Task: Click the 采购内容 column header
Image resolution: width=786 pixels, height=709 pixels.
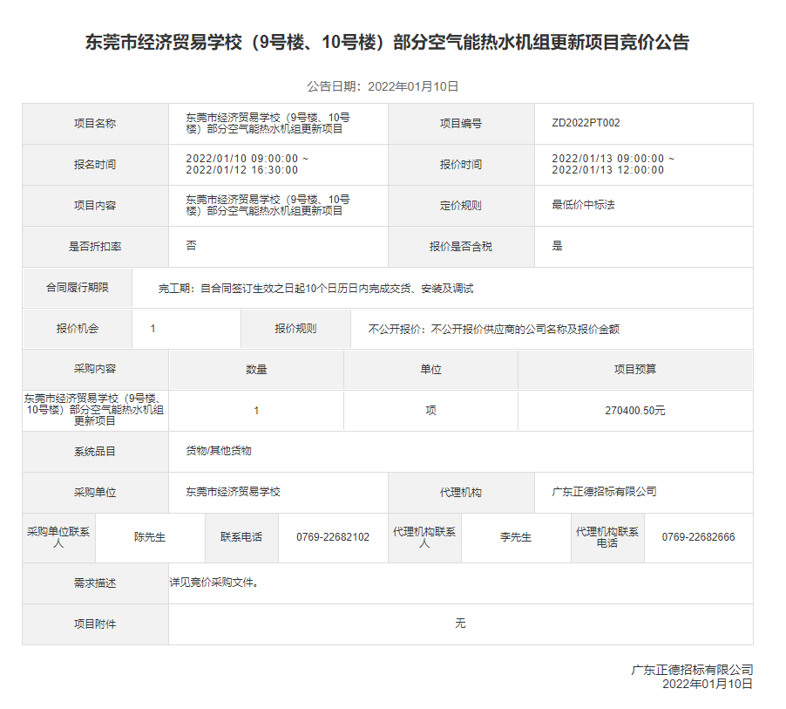Action: tap(95, 369)
